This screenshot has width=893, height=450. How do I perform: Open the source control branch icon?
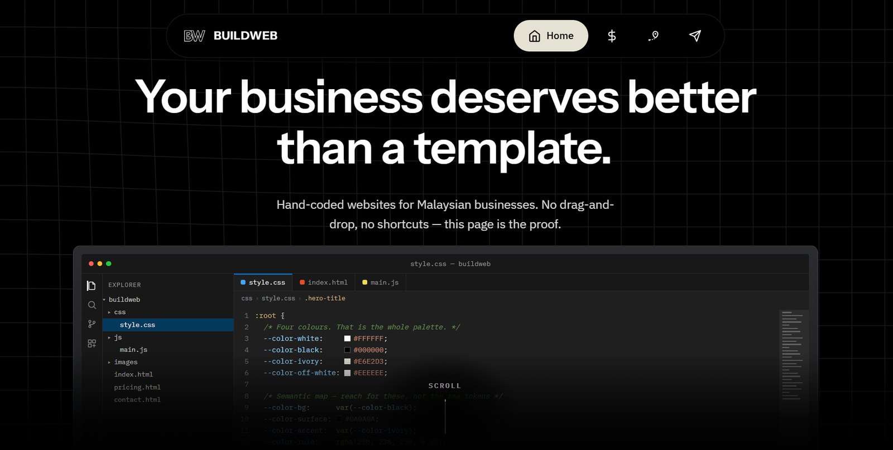point(92,324)
